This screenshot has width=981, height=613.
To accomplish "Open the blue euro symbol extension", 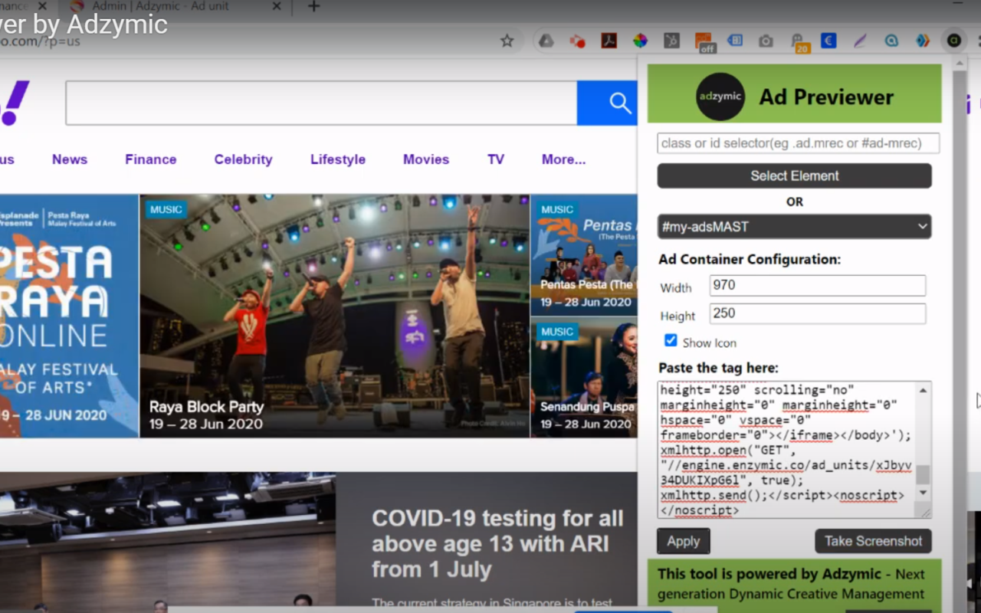I will coord(828,41).
